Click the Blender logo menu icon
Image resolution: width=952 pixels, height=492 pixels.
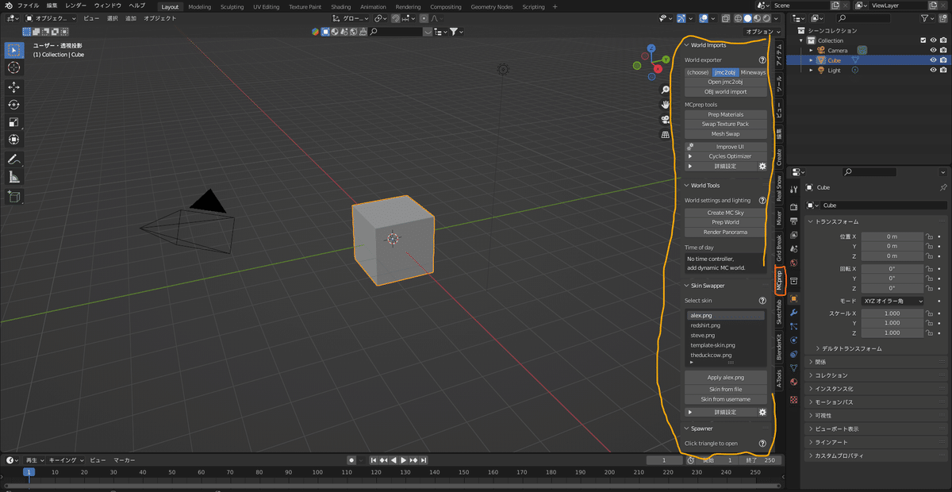[x=8, y=6]
